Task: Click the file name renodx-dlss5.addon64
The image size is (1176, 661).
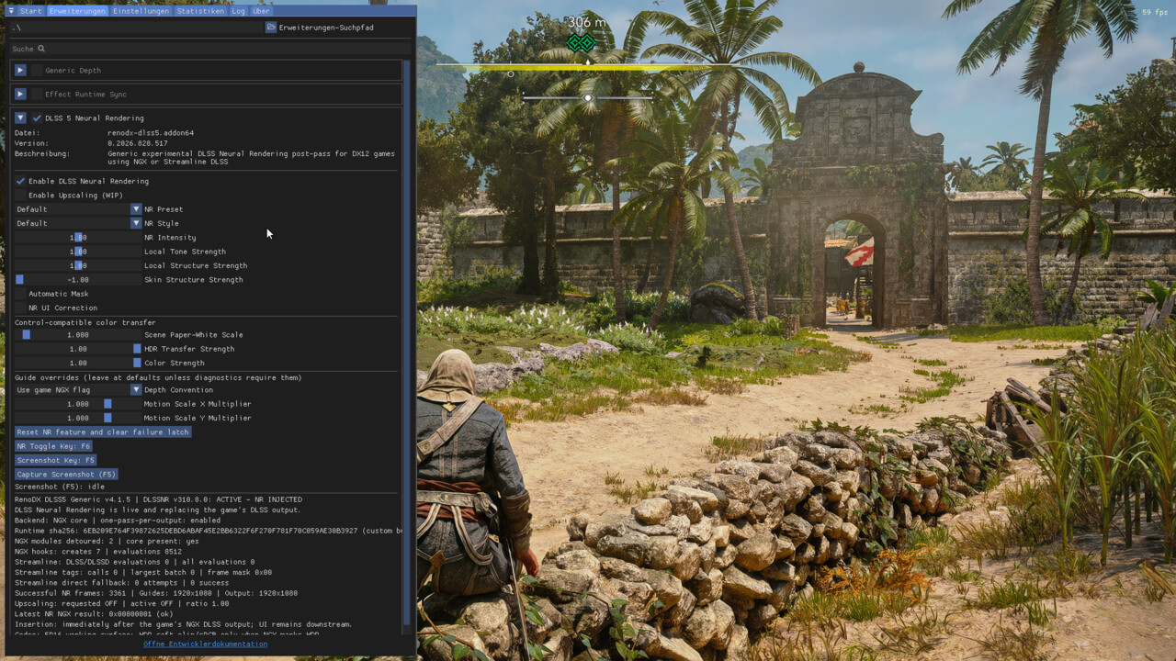Action: 151,133
